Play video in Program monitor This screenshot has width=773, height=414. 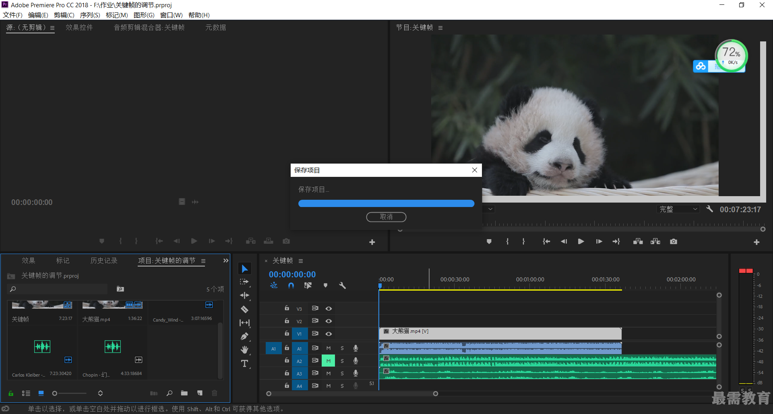point(581,242)
